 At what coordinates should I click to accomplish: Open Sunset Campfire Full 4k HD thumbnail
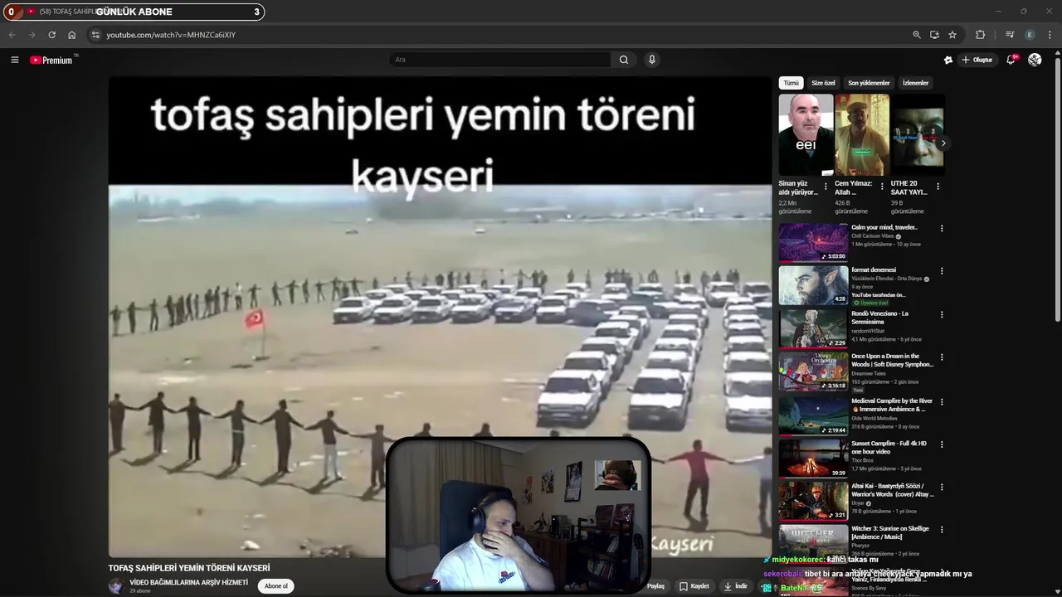pyautogui.click(x=813, y=458)
